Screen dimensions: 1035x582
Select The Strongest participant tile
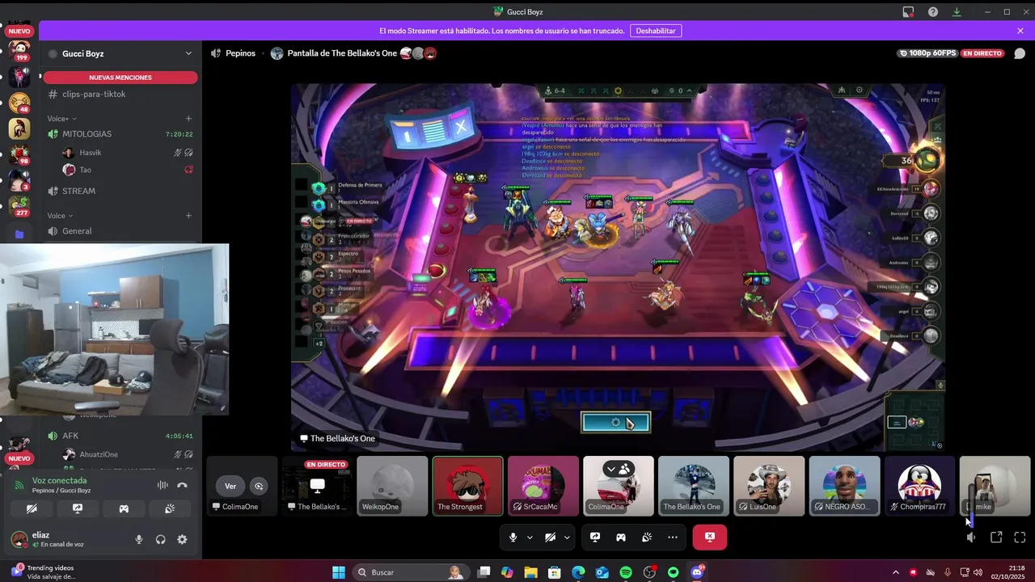[467, 486]
